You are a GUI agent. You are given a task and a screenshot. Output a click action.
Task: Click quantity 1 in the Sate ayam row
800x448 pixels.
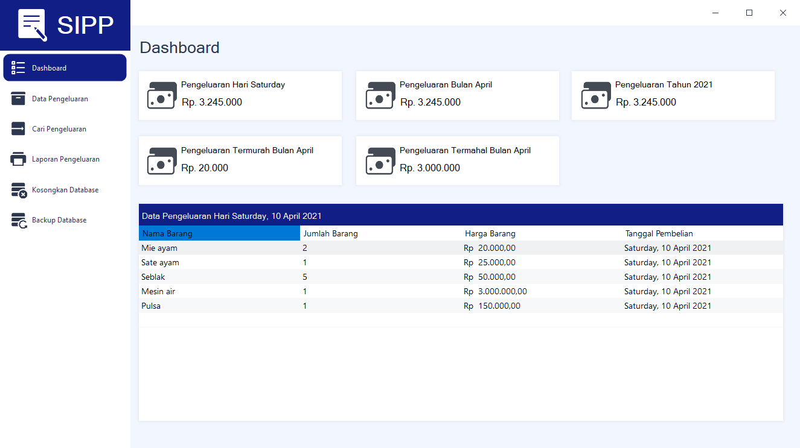[305, 262]
